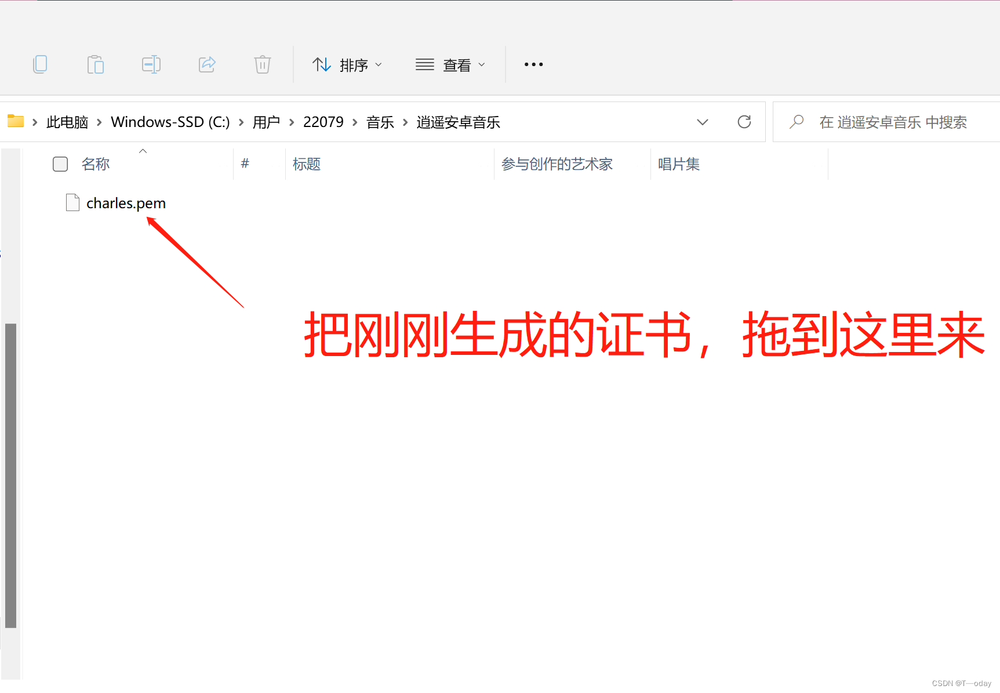
Task: Click the search magnifier icon
Action: point(797,122)
